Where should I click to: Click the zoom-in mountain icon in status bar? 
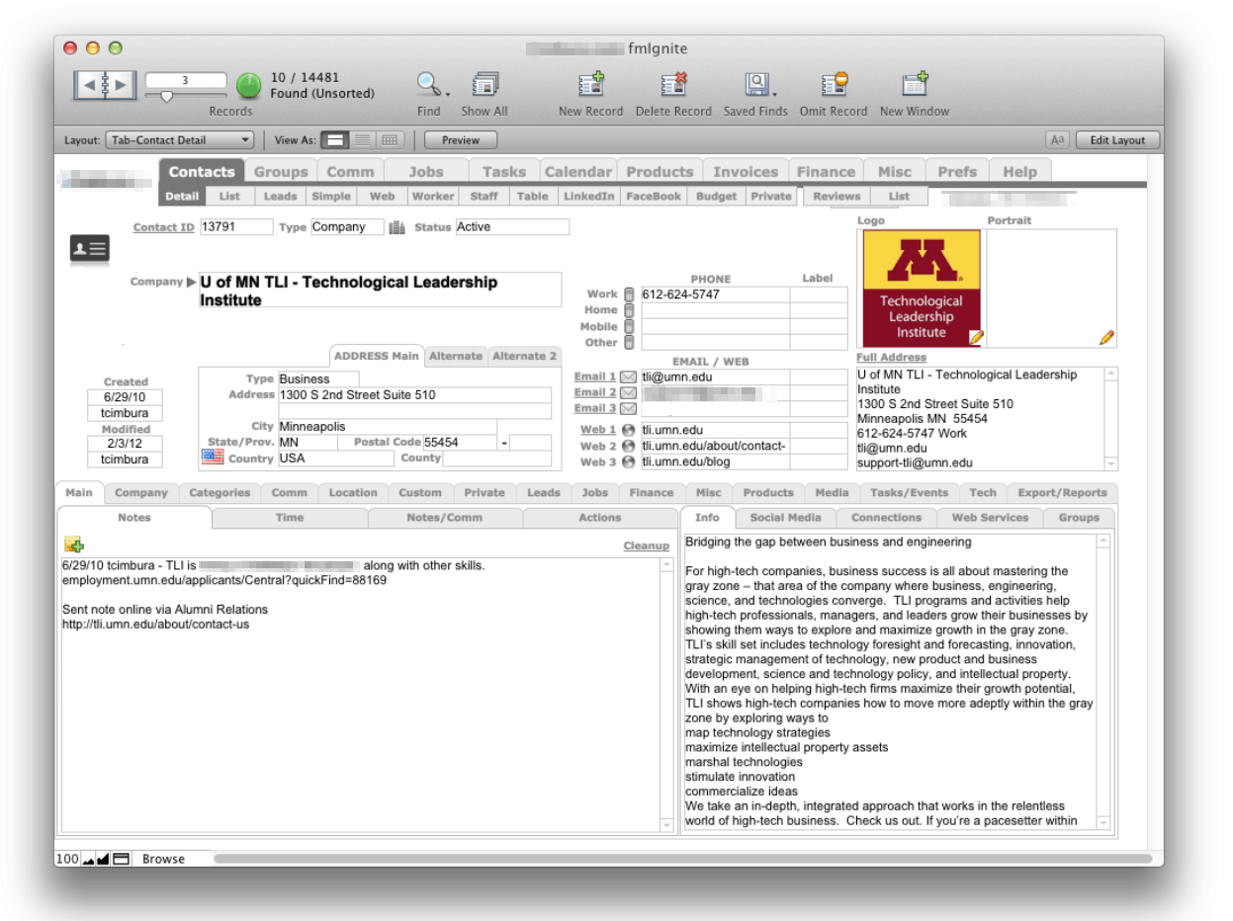click(103, 859)
